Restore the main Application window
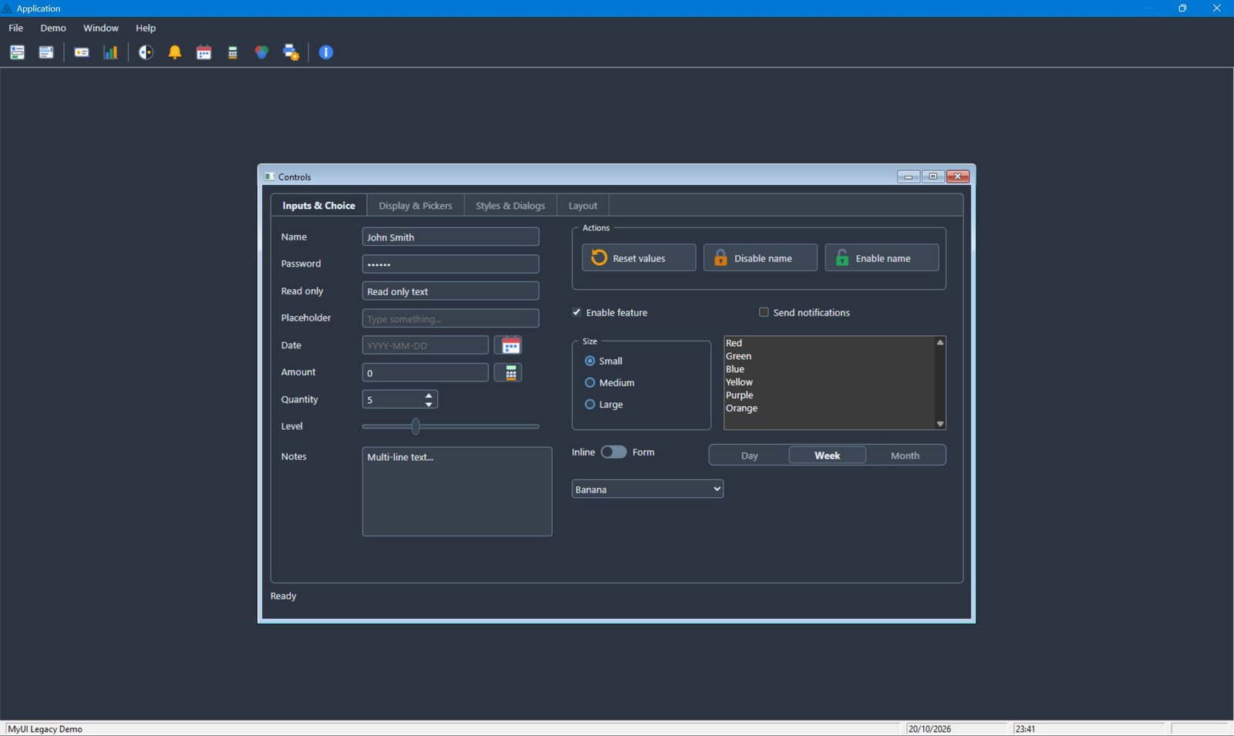 [1182, 8]
